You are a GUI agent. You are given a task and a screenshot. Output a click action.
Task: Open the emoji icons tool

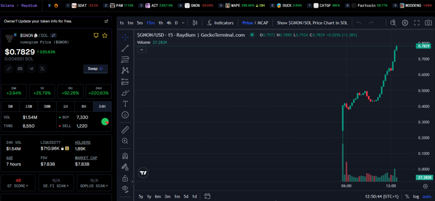pyautogui.click(x=125, y=115)
